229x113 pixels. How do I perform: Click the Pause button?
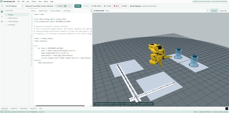pos(86,6)
